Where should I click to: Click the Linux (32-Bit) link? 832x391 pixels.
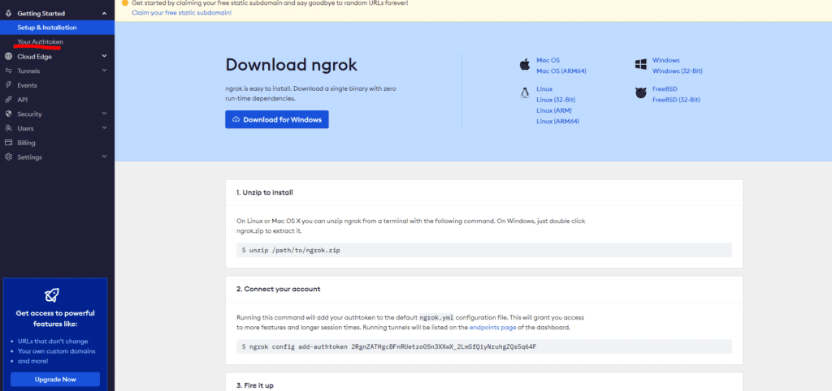pyautogui.click(x=556, y=100)
